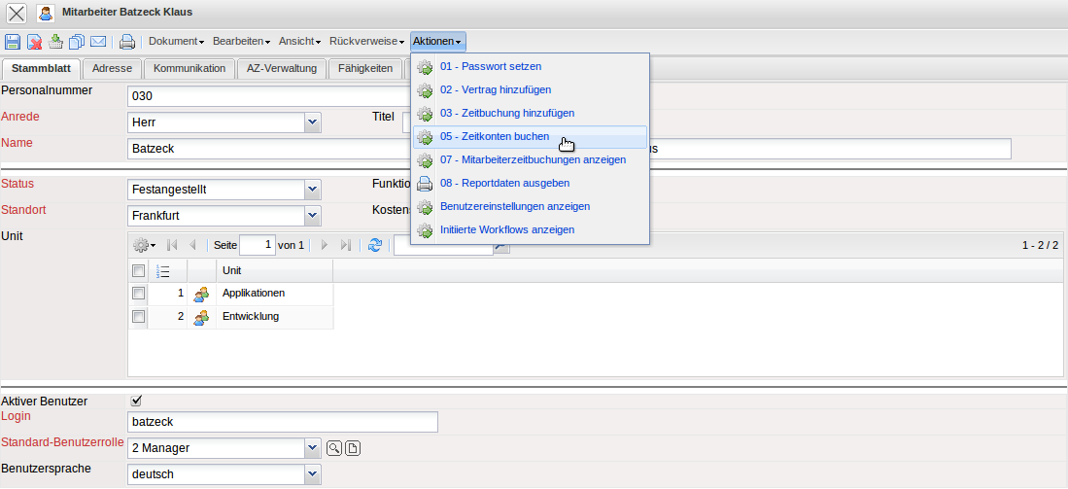Click into the Login input field
The width and height of the screenshot is (1068, 489).
pyautogui.click(x=282, y=422)
